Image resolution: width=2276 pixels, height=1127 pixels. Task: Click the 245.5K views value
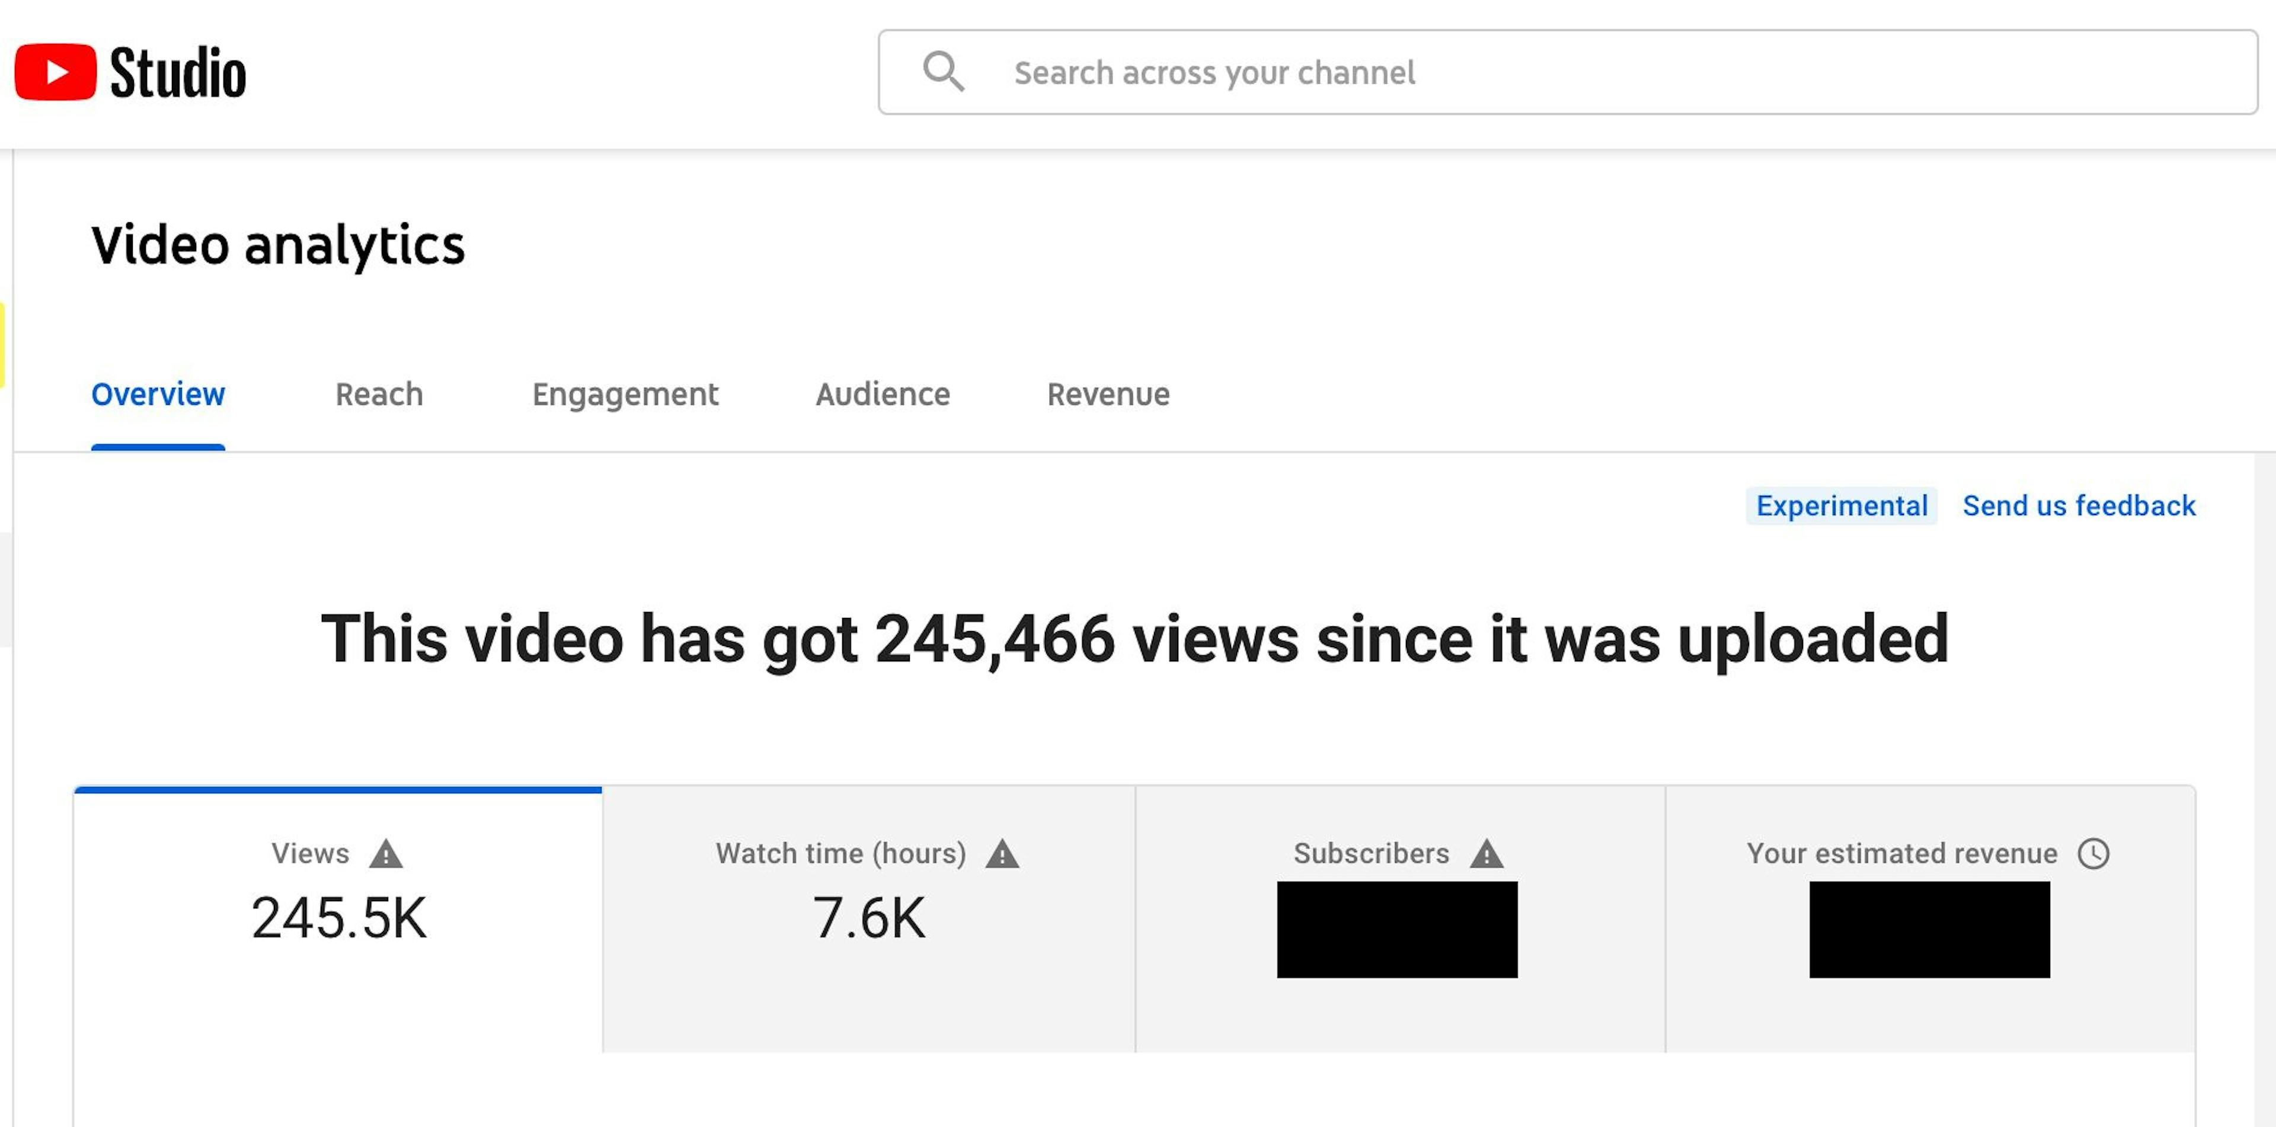pyautogui.click(x=338, y=918)
